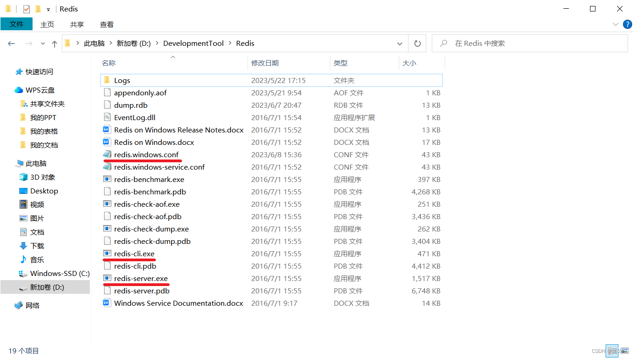Open the 查看 ribbon tab
Image resolution: width=634 pixels, height=358 pixels.
tap(107, 25)
